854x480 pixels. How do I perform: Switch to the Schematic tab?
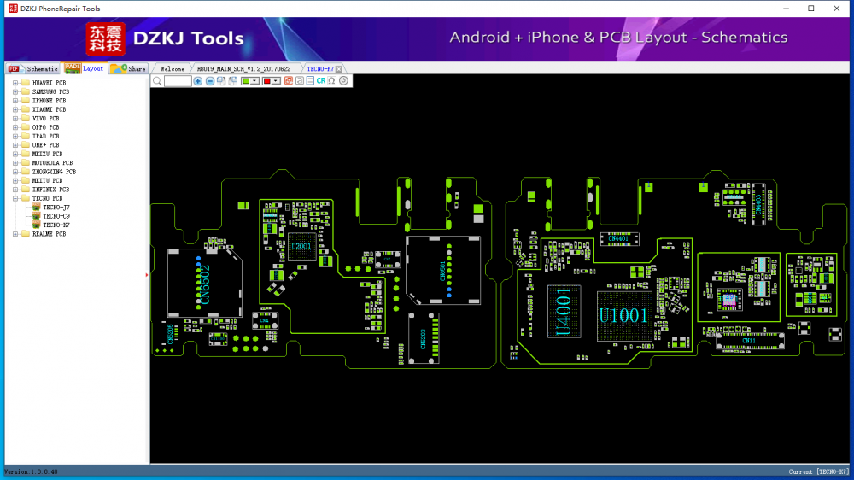tap(32, 68)
